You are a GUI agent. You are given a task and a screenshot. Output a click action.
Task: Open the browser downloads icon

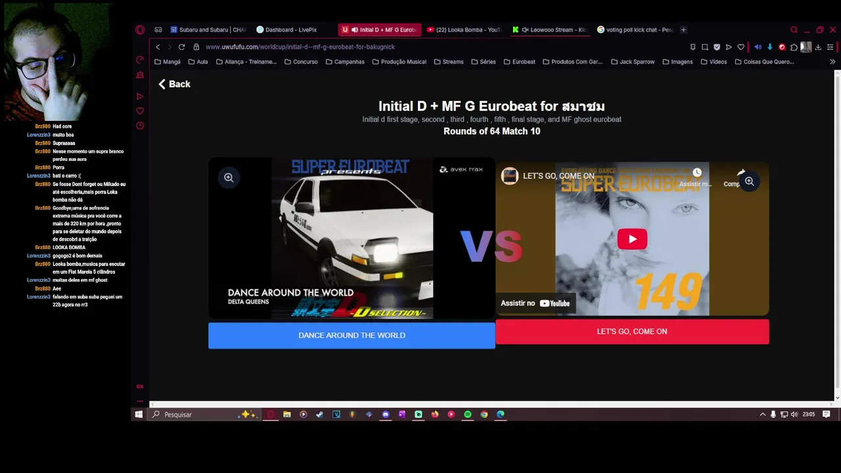pos(818,47)
